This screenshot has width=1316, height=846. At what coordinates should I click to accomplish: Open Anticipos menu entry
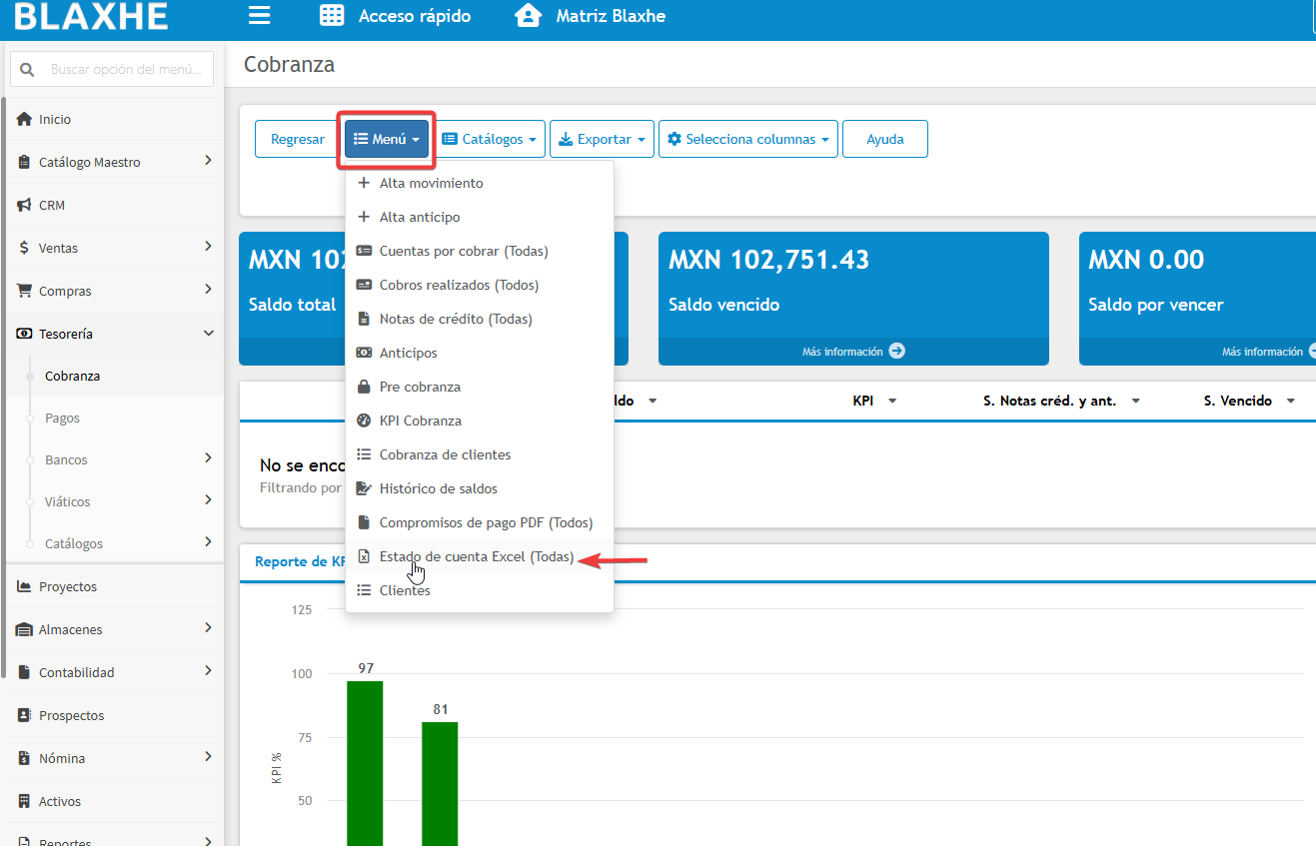[x=479, y=354]
